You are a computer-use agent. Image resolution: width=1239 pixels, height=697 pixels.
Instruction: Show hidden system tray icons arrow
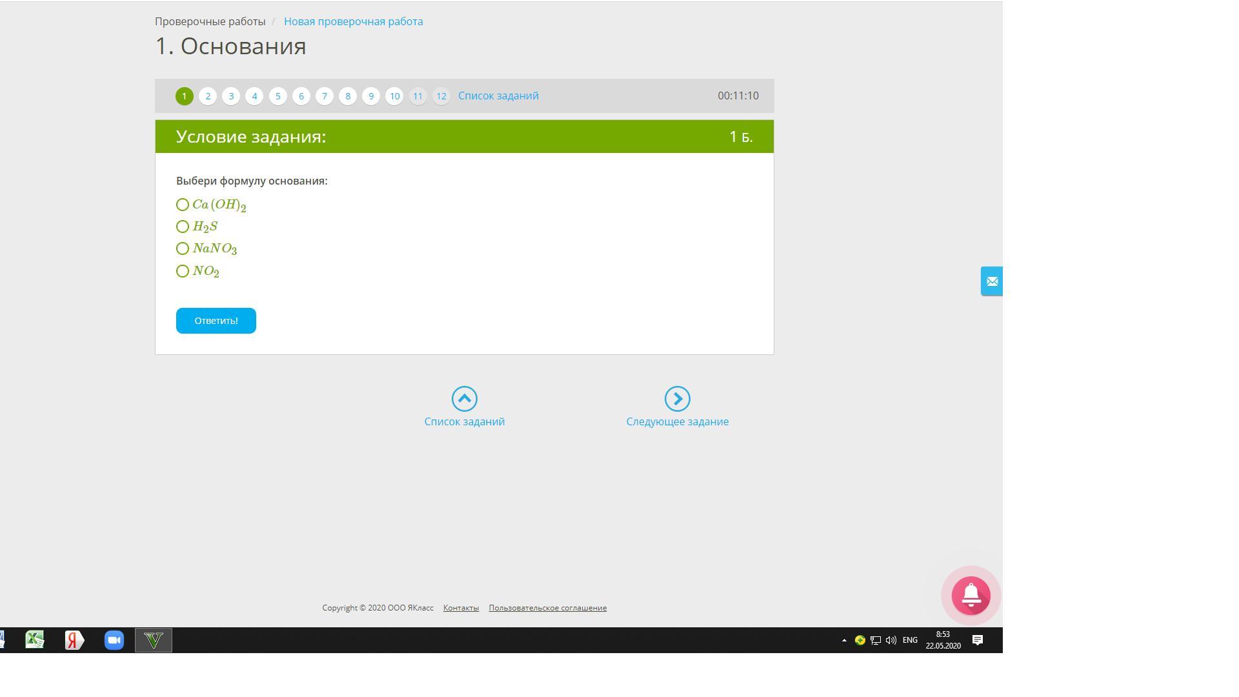(844, 640)
